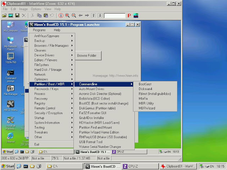The image size is (227, 170).
Task: Select BellaVista (BCD Editor) entry
Action: coord(104,98)
